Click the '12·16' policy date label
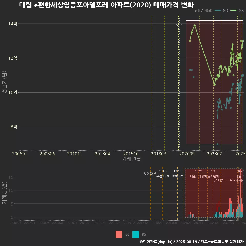Viewport: 246px width, 246px height. coord(177,171)
